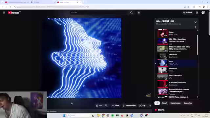Image resolution: width=210 pixels, height=118 pixels.
Task: Click the YouTube search input field
Action: click(99, 12)
